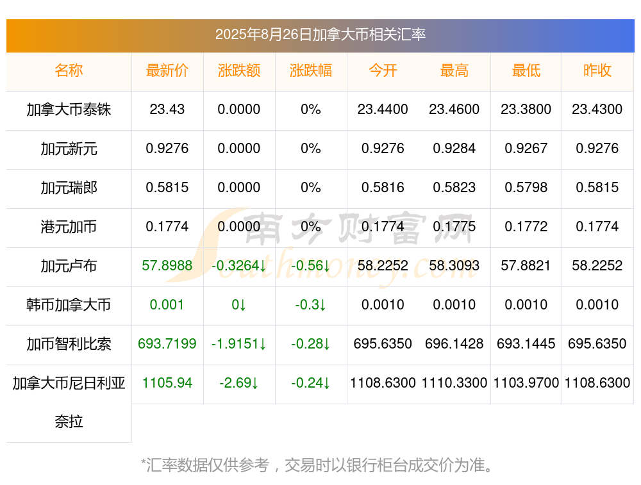The image size is (641, 485).
Task: Select the 加元卢布 row name
Action: tap(69, 266)
